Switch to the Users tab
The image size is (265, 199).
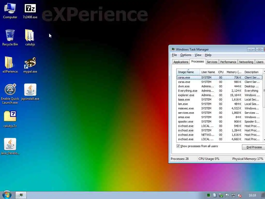260,62
